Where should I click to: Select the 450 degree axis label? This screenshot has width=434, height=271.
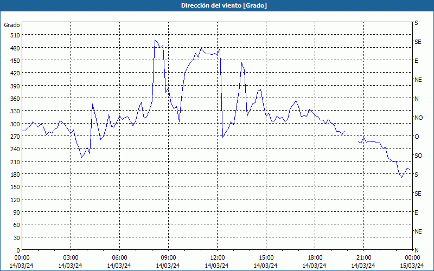click(x=16, y=61)
